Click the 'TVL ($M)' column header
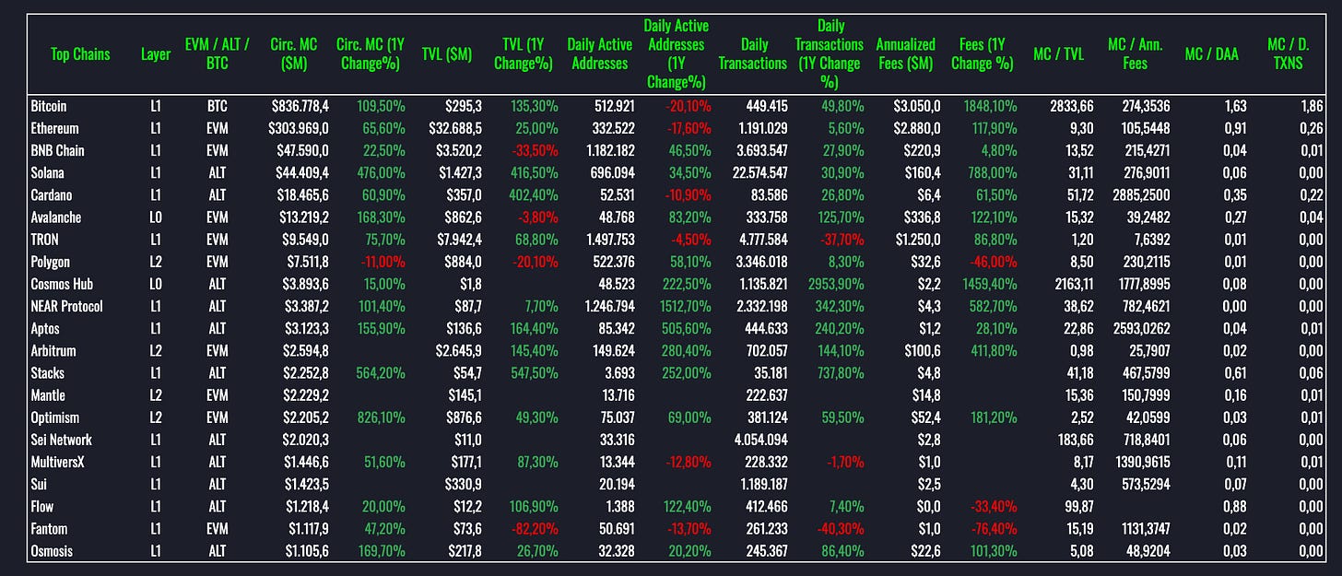Viewport: 1342px width, 576px height. click(x=446, y=54)
